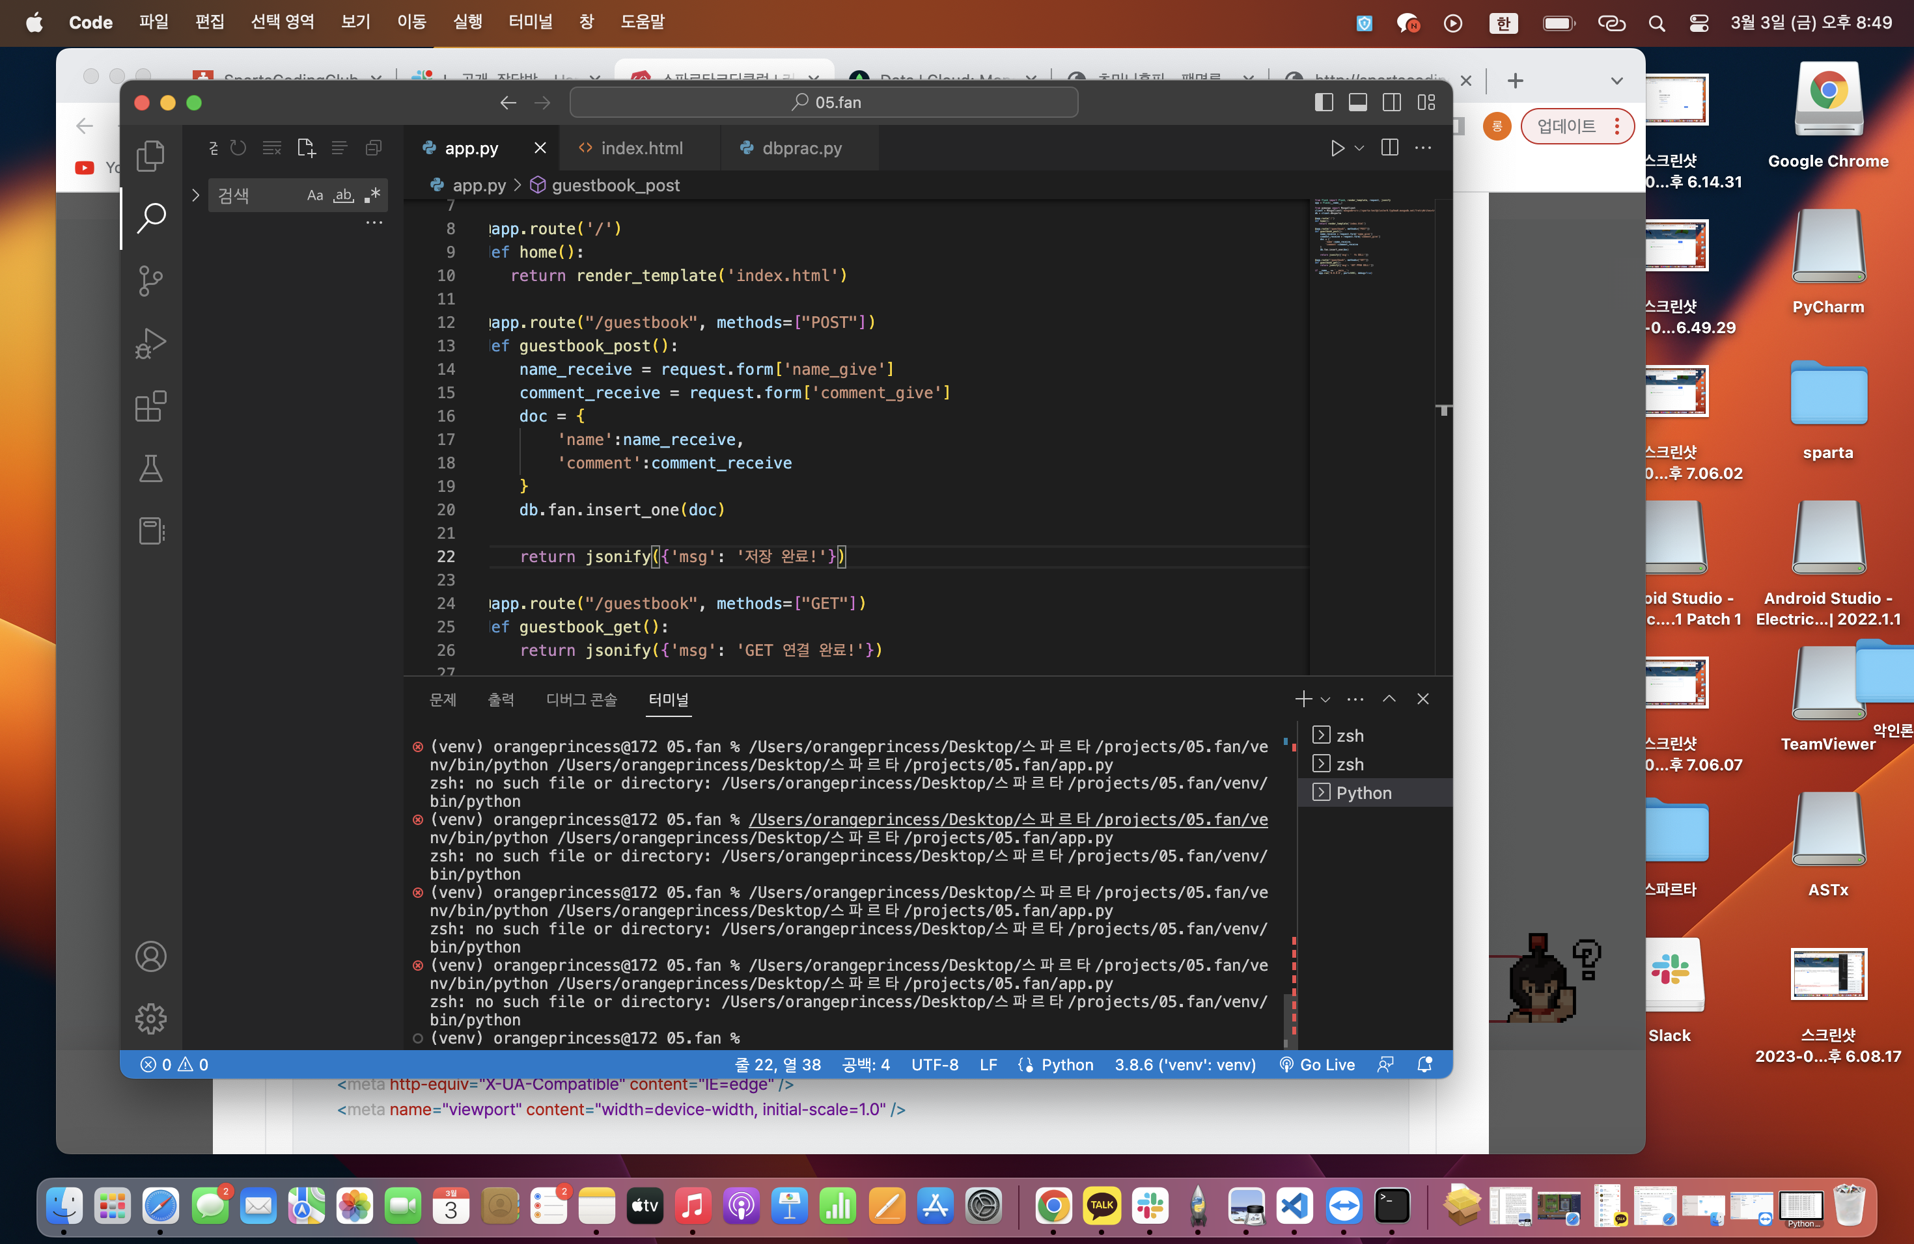Toggle search details with the ellipsis
The image size is (1914, 1244).
(374, 223)
